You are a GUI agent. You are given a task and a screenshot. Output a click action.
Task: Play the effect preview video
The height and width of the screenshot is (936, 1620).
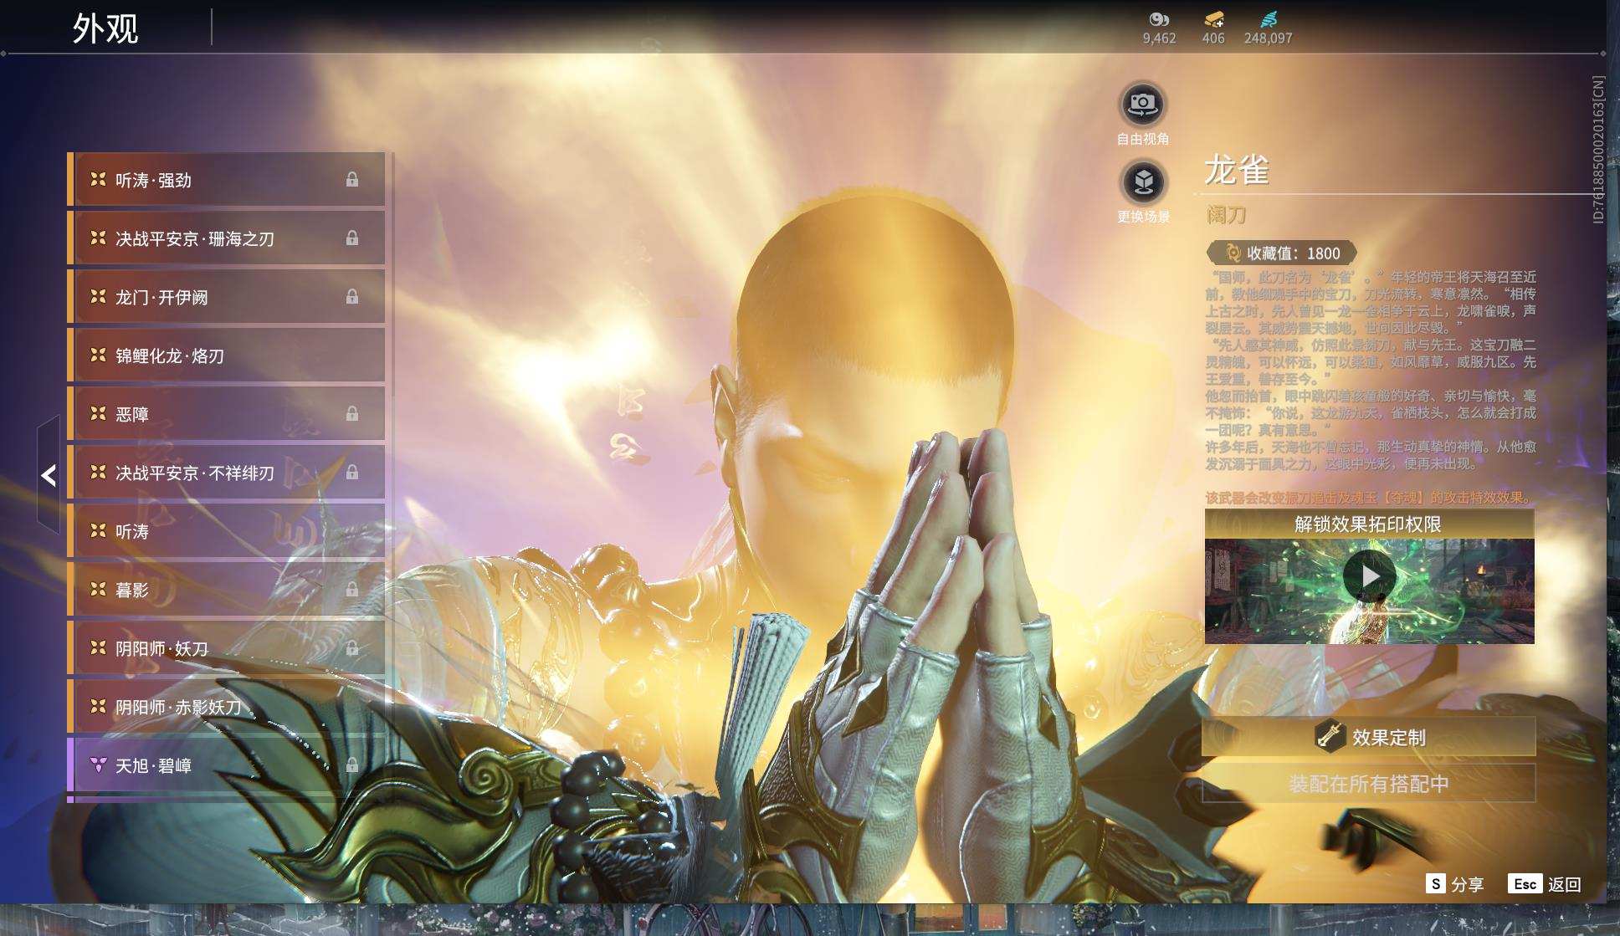(1369, 576)
